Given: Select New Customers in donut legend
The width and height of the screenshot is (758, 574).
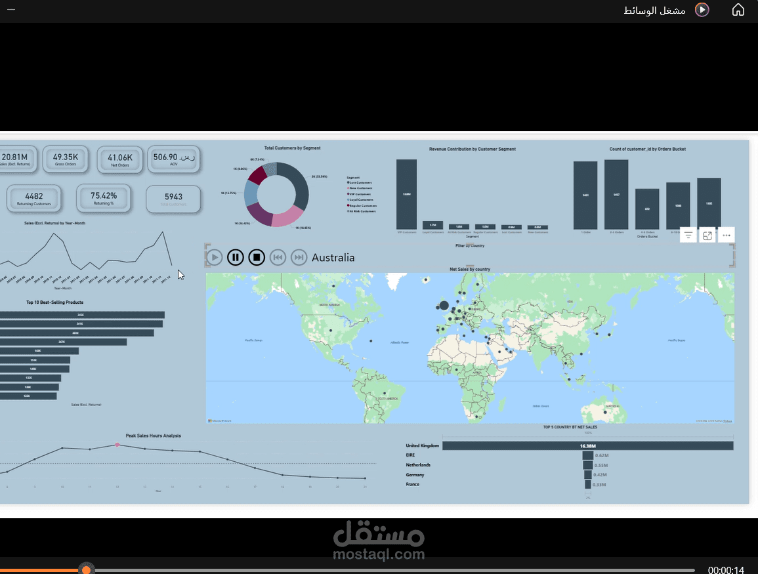Looking at the screenshot, I should [x=360, y=188].
